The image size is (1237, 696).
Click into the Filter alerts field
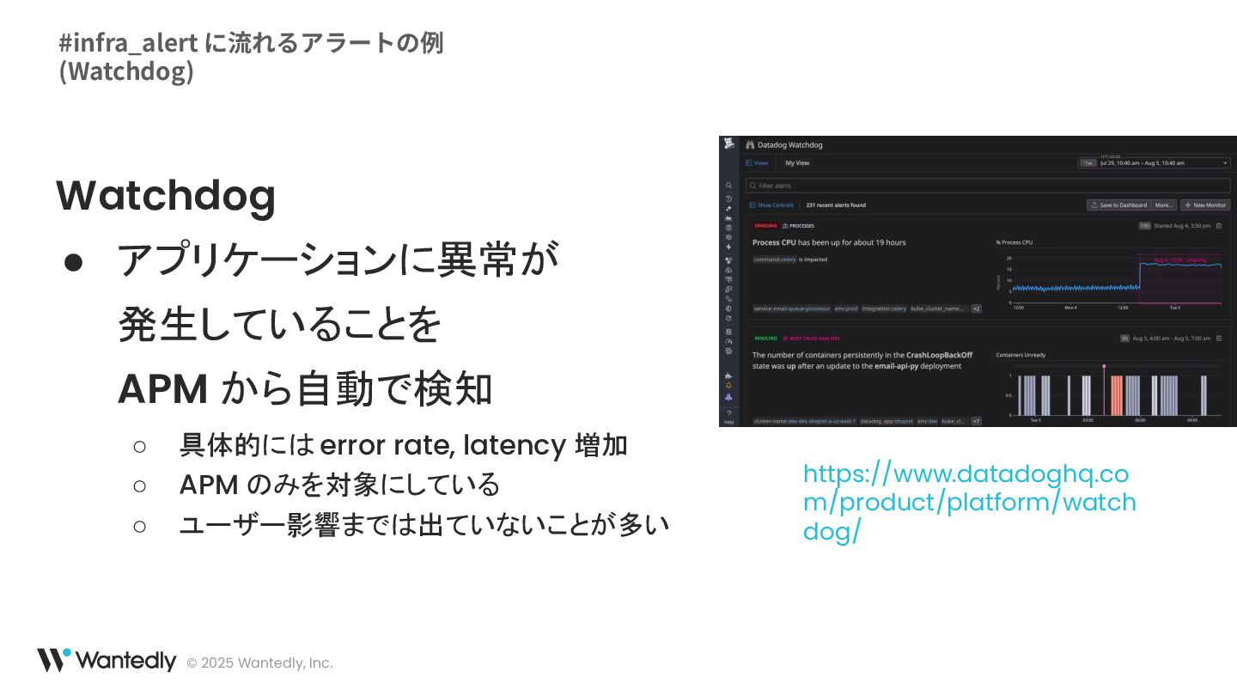(988, 186)
